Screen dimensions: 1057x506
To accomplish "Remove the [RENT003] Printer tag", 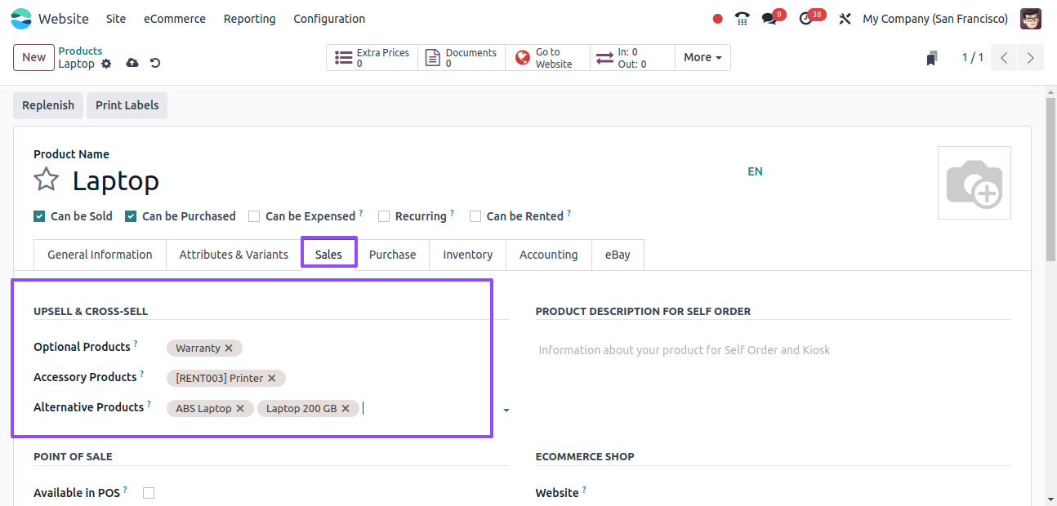I will tap(272, 378).
